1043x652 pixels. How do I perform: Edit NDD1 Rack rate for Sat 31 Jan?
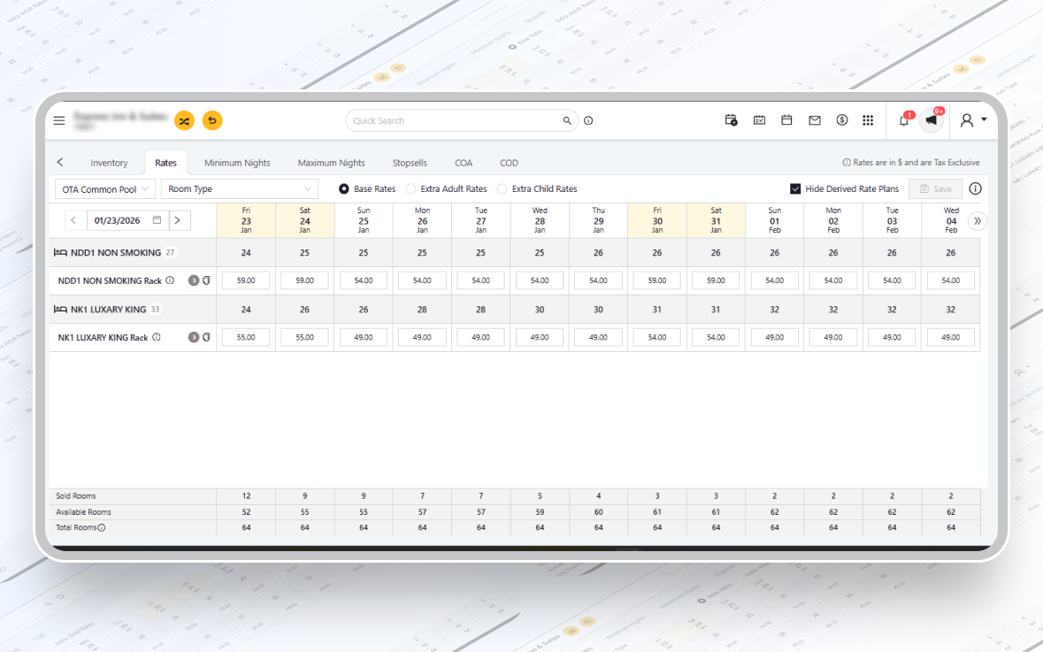(x=716, y=280)
